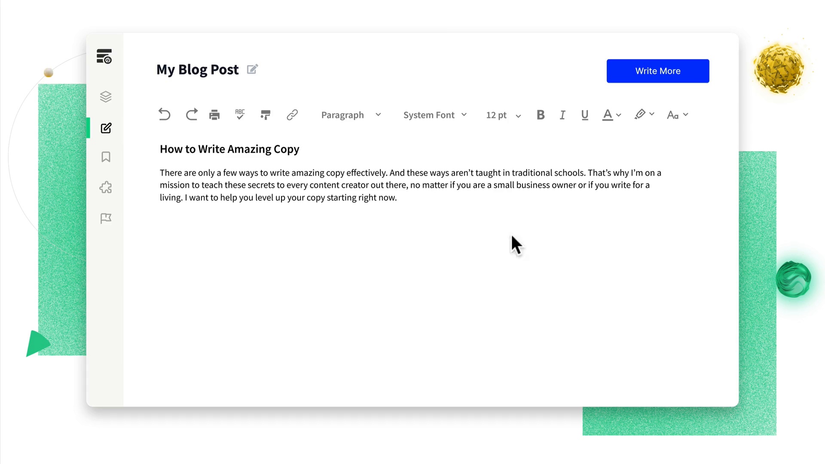Print the document
825x464 pixels.
[214, 115]
